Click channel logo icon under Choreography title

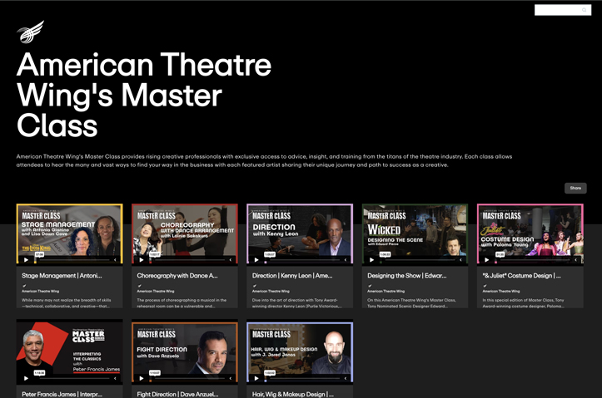coord(139,286)
